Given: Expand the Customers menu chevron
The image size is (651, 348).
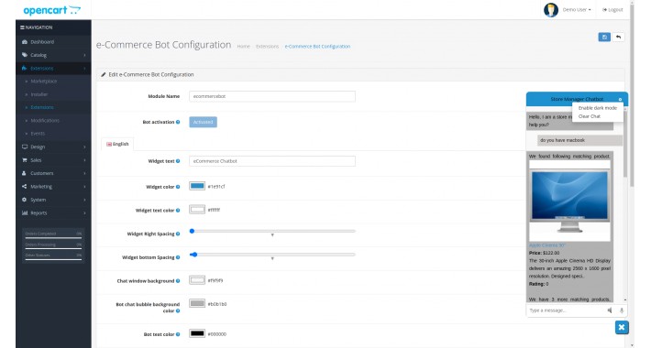Looking at the screenshot, I should (84, 173).
